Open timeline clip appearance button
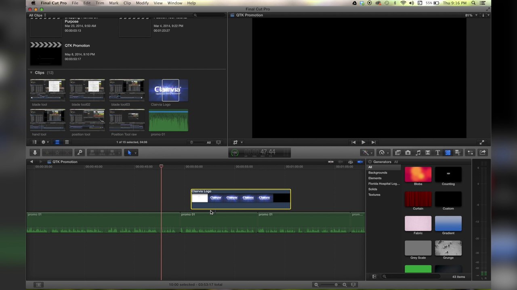The image size is (517, 290). pos(353,285)
